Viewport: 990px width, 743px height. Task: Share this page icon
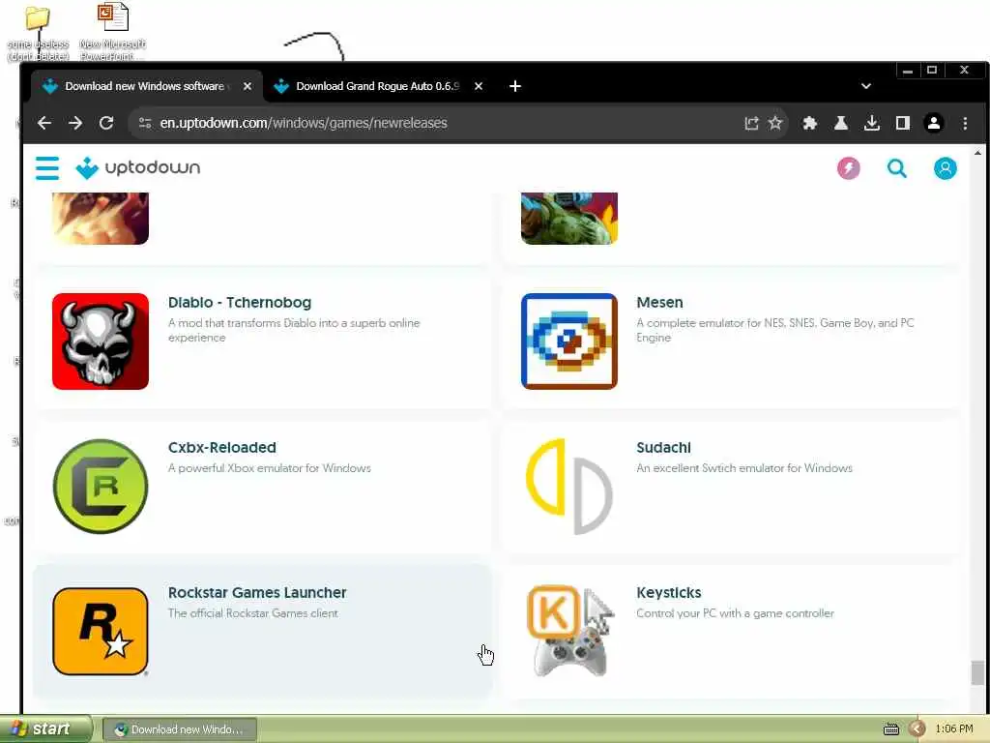[750, 123]
